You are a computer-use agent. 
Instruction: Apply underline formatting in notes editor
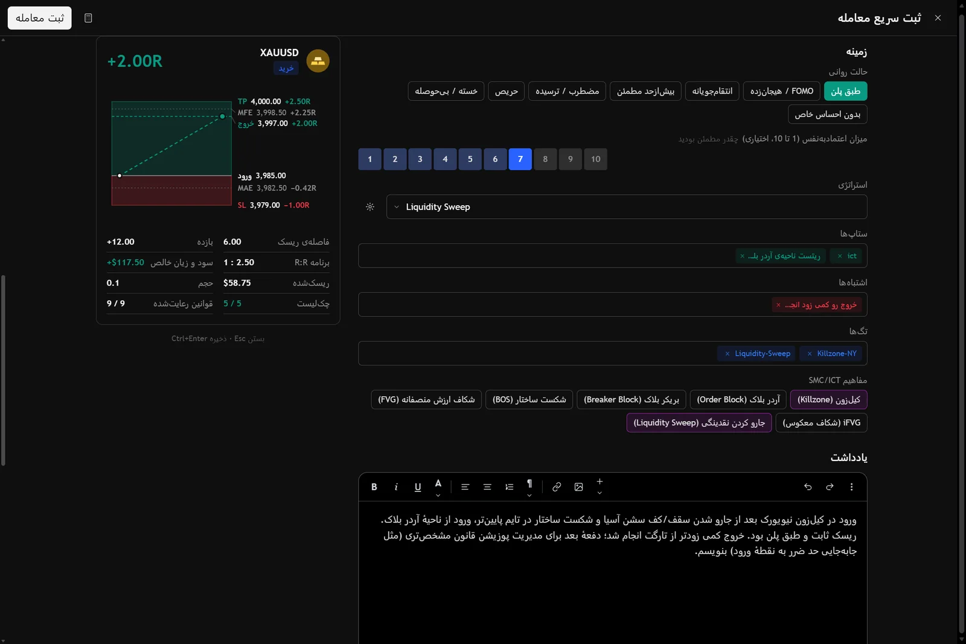[x=418, y=487]
